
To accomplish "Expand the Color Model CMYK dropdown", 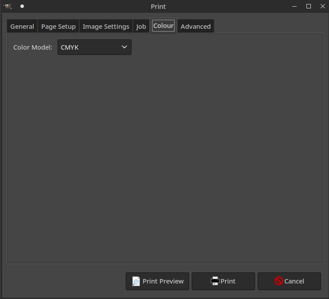I will tap(94, 47).
